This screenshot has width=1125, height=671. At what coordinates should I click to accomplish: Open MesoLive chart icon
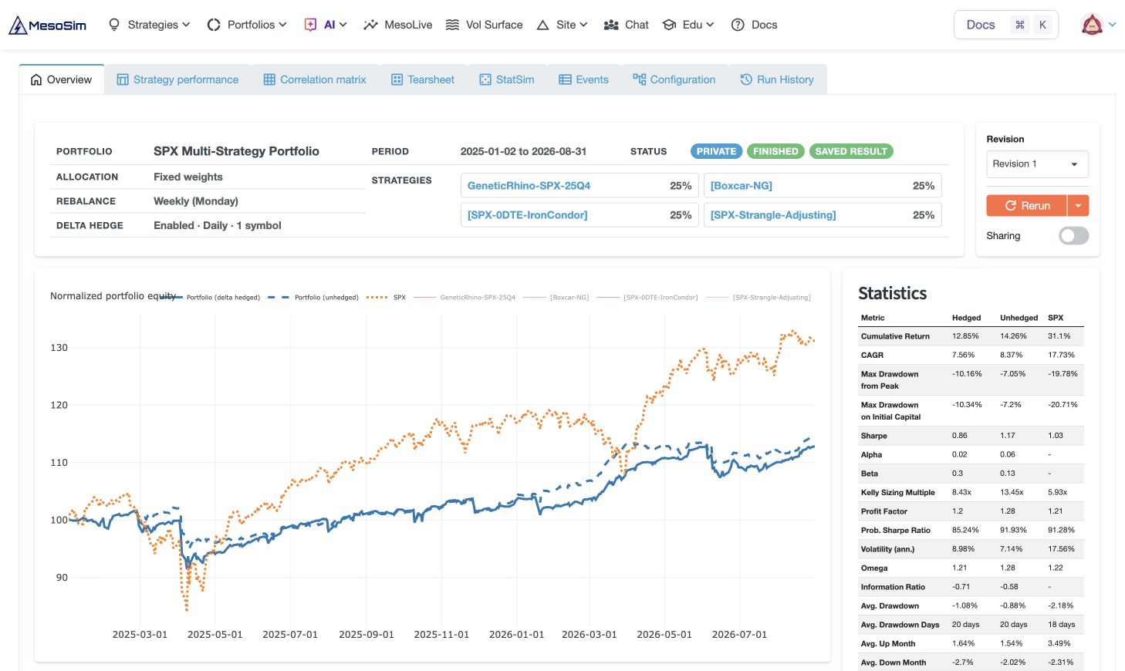coord(370,25)
